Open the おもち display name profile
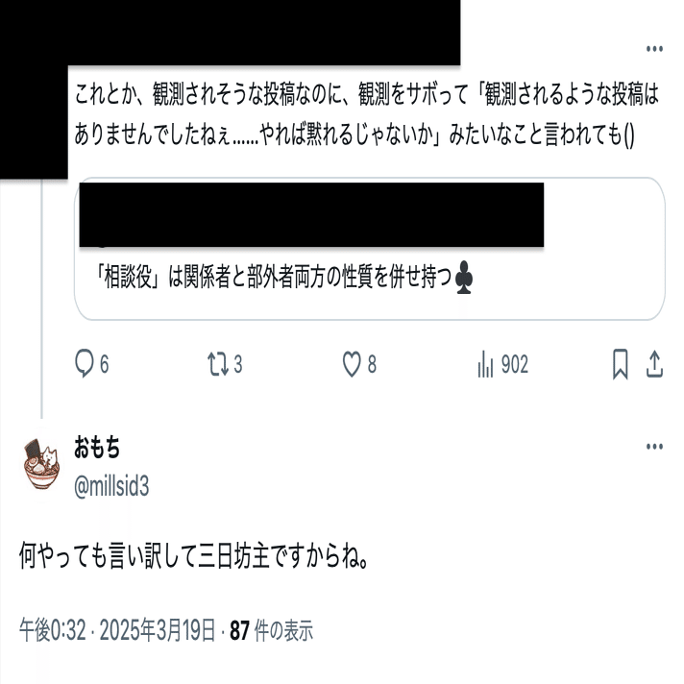Viewport: 684px width, 684px height. [x=96, y=447]
